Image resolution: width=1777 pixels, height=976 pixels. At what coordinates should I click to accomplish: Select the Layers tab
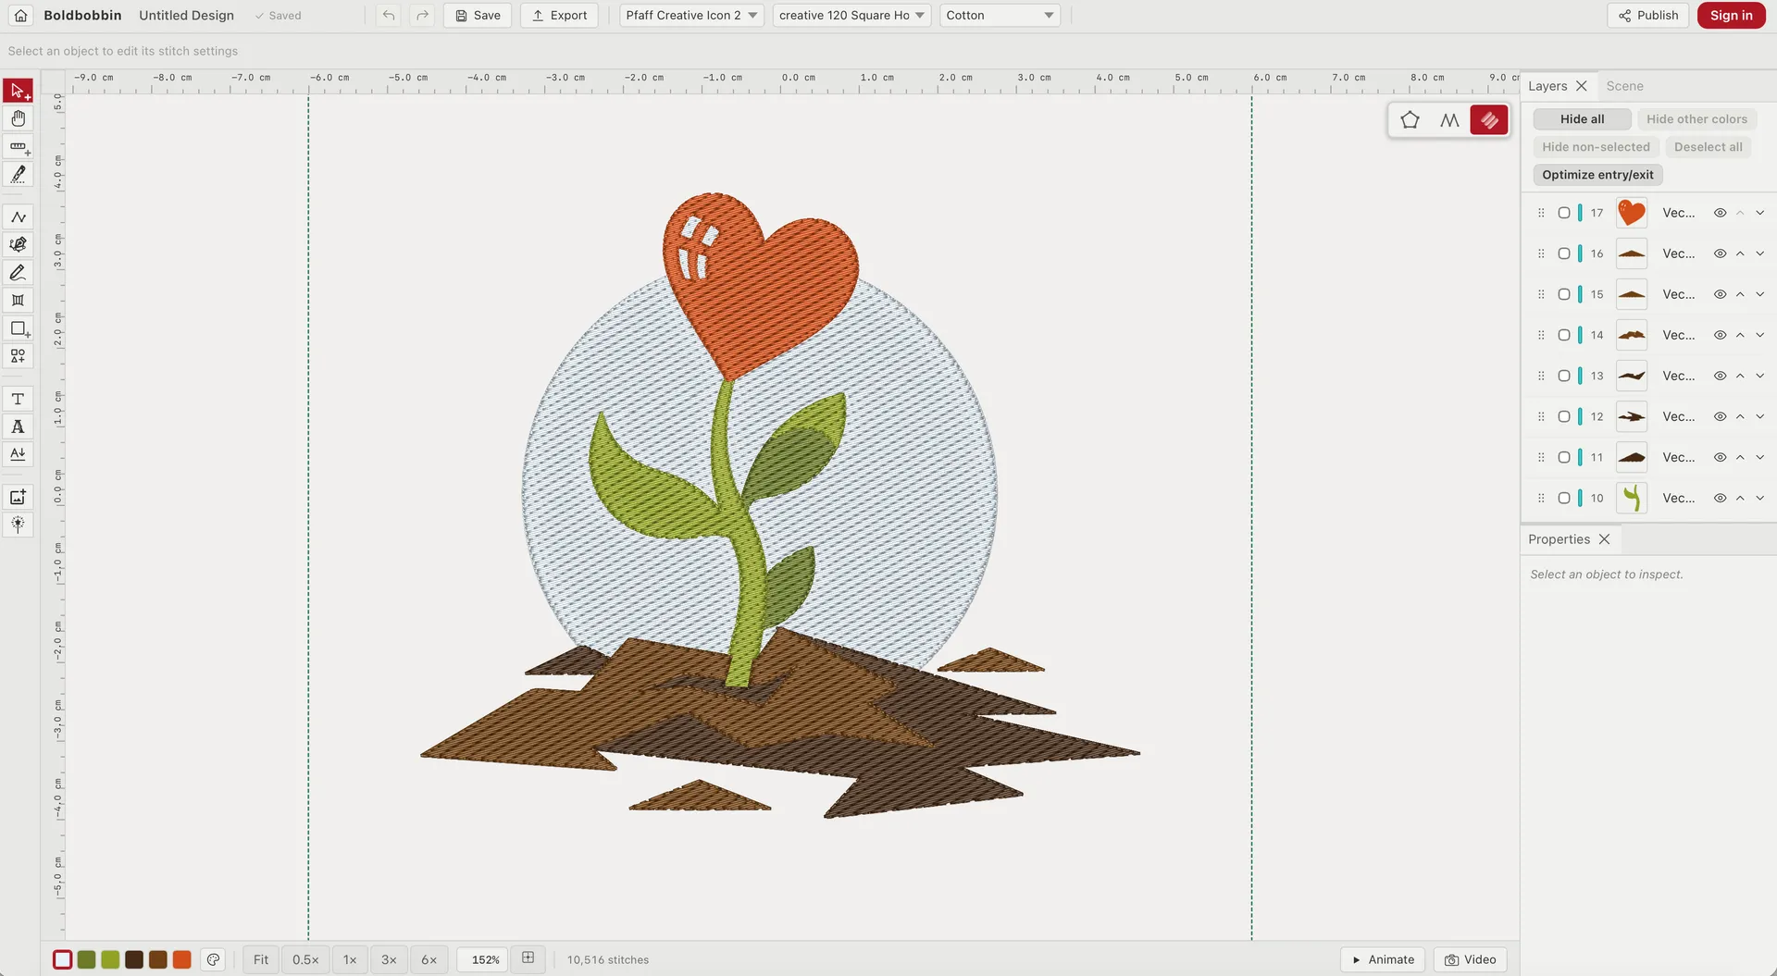tap(1547, 86)
